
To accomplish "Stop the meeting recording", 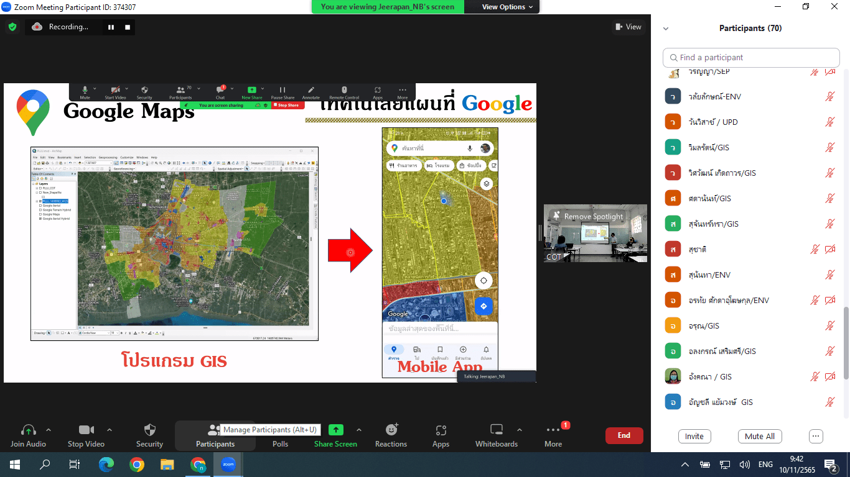I will click(128, 27).
